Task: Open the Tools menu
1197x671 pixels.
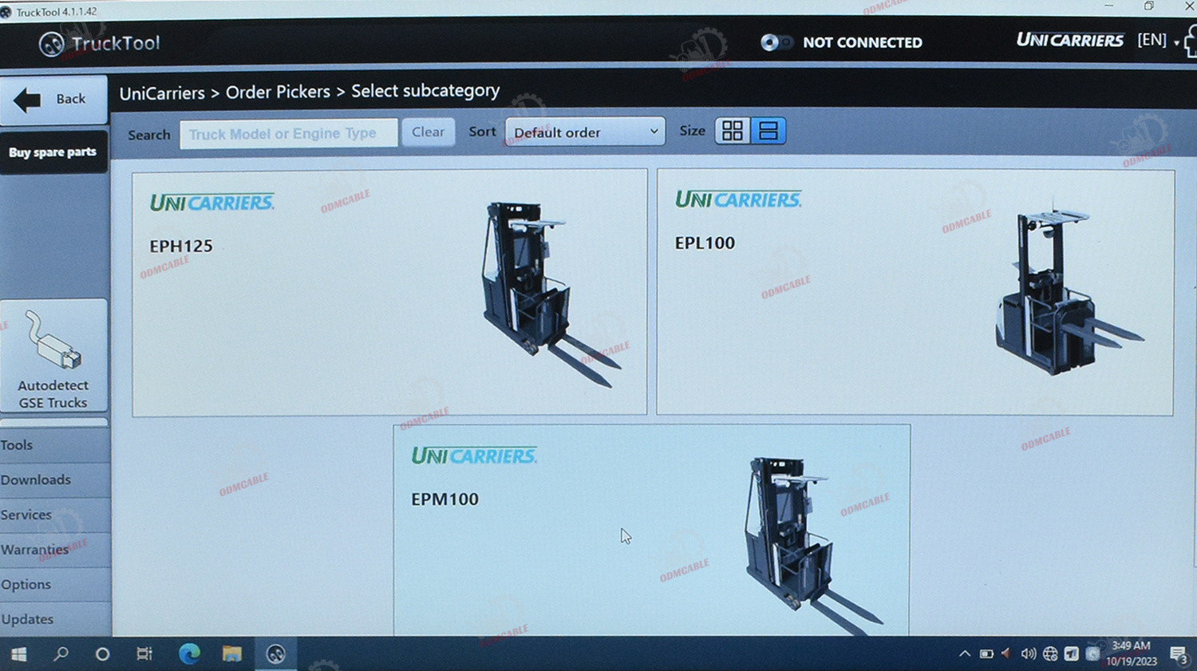Action: [54, 445]
